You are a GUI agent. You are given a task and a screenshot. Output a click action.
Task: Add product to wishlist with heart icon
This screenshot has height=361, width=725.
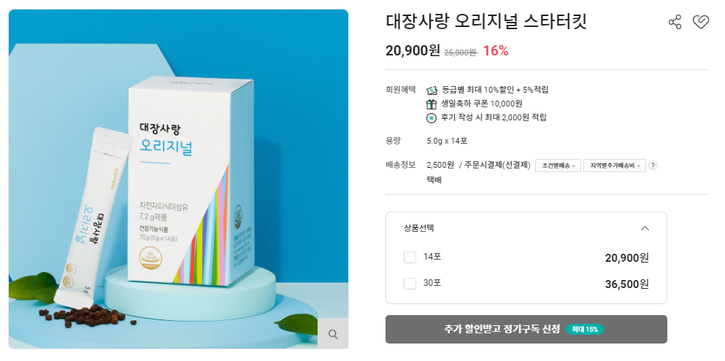[700, 22]
